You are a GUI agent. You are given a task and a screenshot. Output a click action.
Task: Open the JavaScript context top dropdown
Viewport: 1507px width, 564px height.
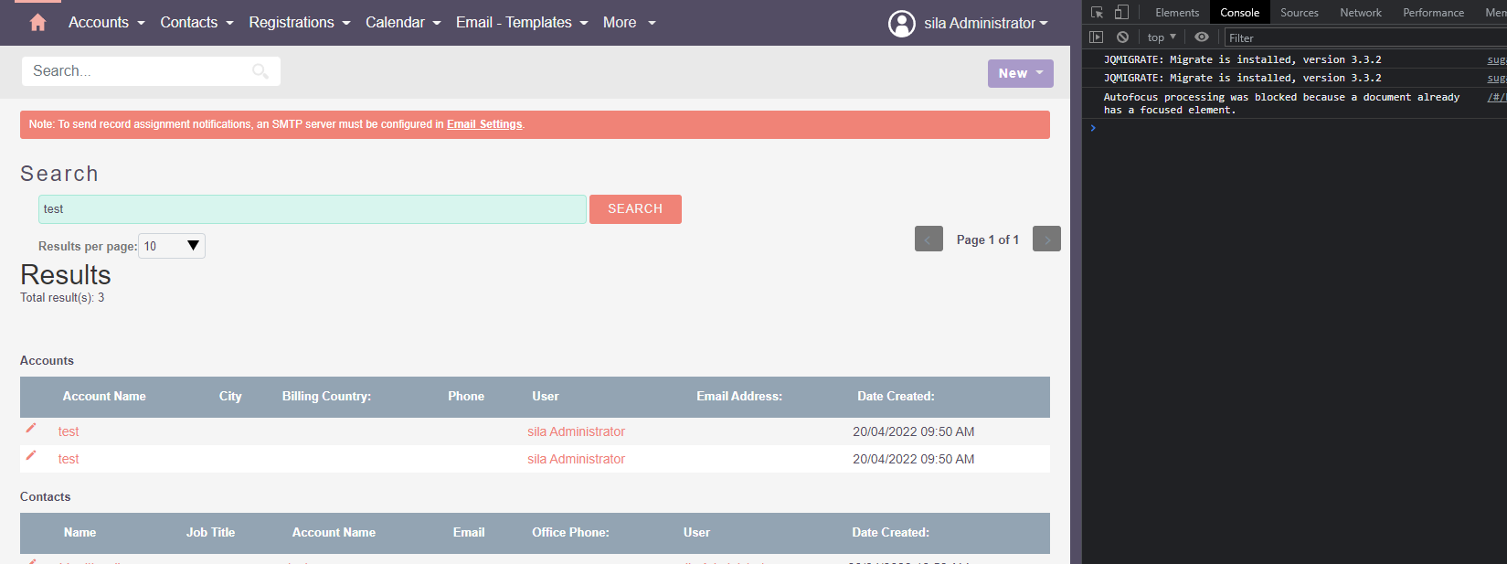(1162, 37)
